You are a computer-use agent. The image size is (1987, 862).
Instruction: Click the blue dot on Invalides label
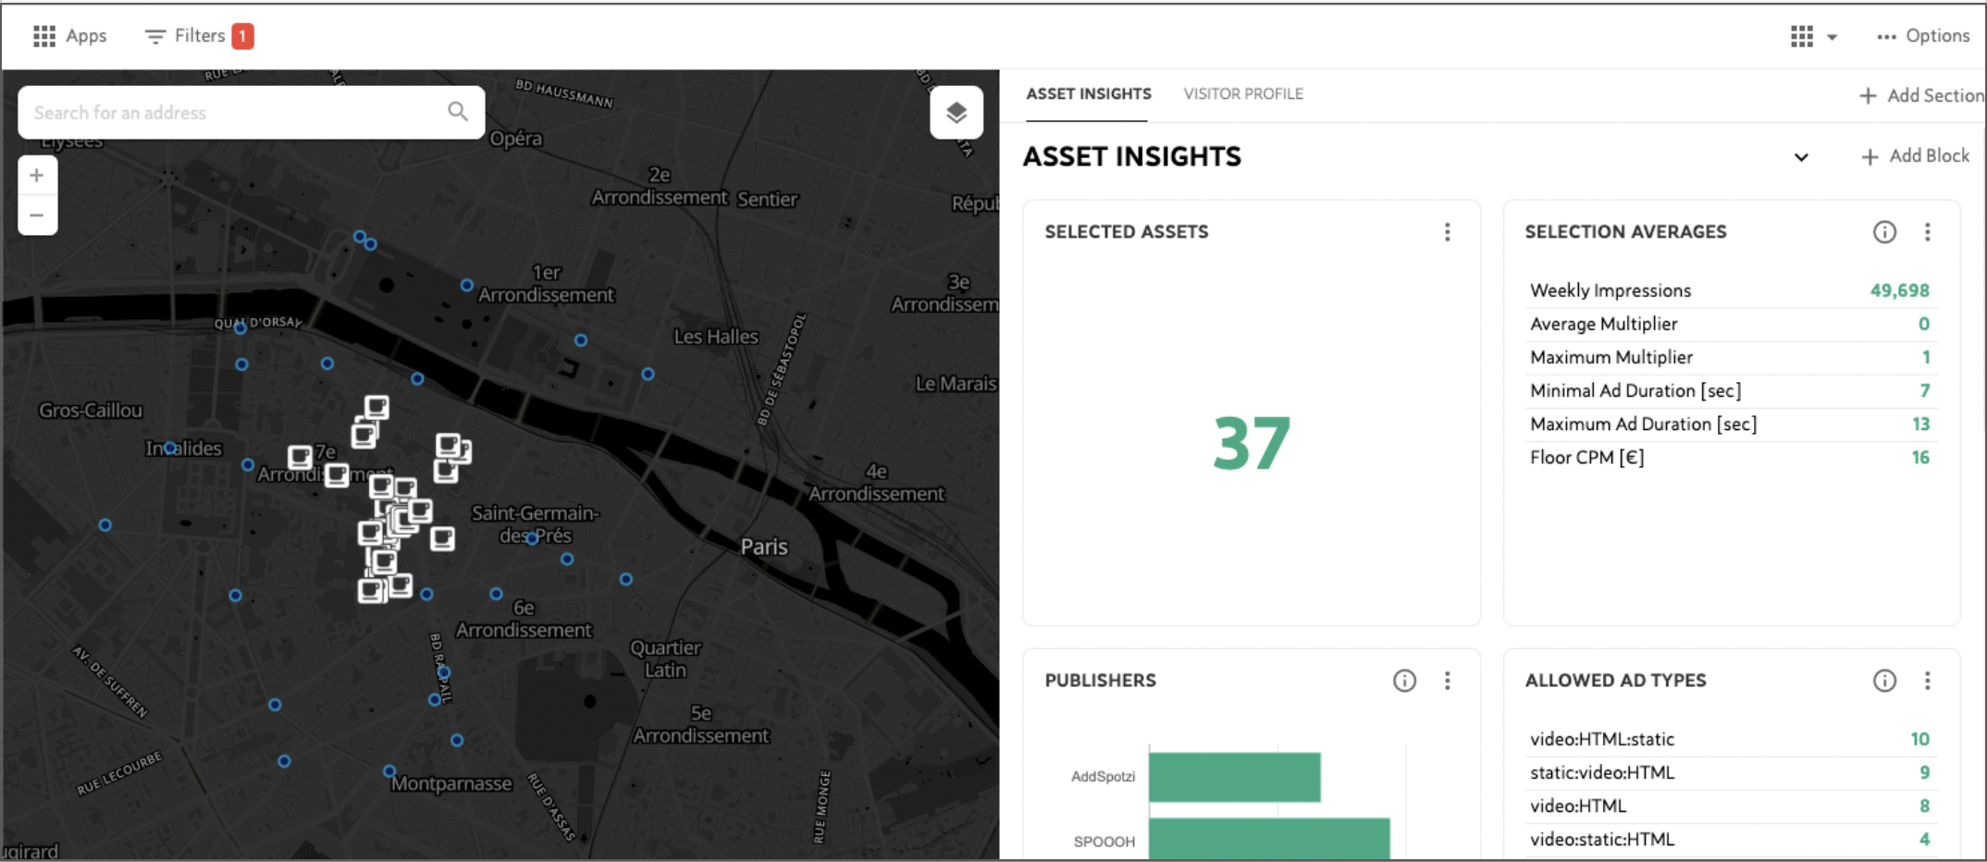point(170,449)
